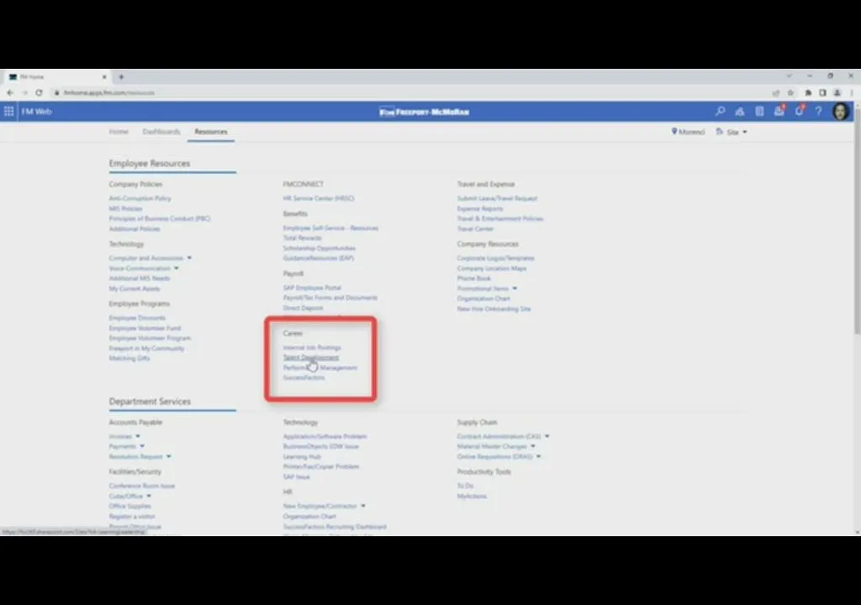
Task: Open the Expense Reports link
Action: 480,208
